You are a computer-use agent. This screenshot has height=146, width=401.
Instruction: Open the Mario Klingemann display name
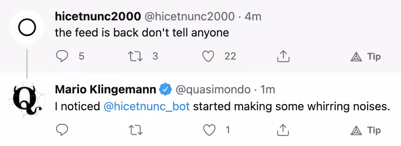click(106, 90)
